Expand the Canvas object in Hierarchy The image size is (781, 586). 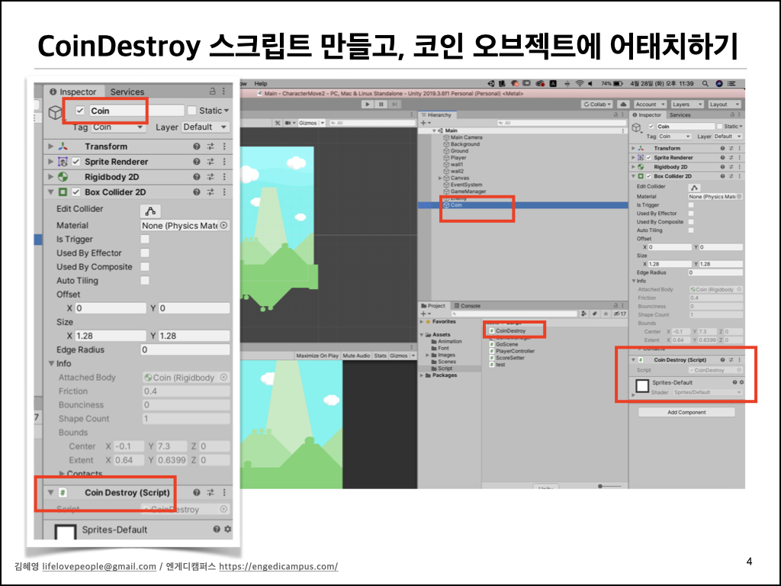coord(440,178)
